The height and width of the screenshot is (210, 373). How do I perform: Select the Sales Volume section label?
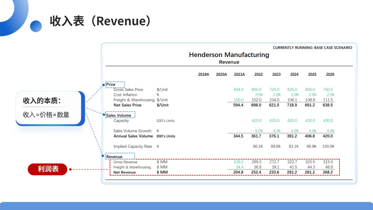click(x=118, y=115)
